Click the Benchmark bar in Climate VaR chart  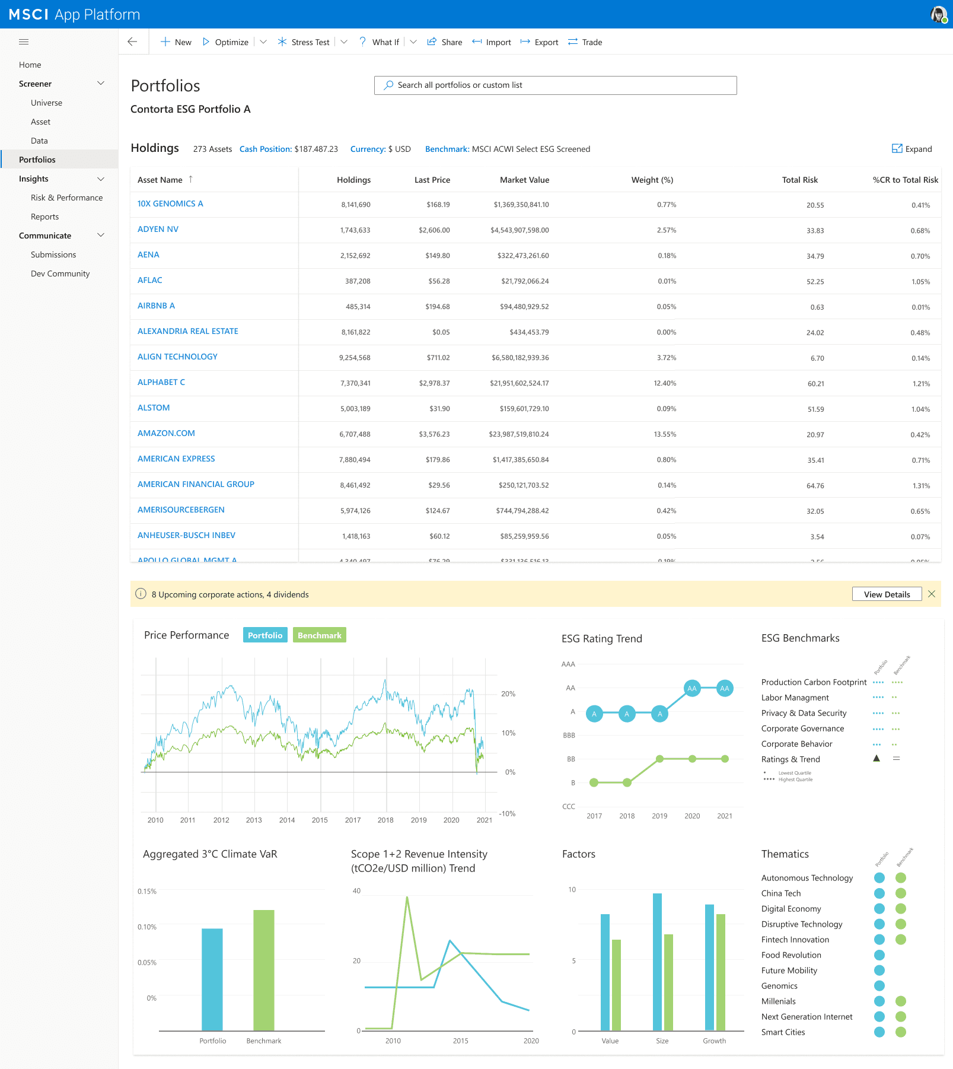(264, 971)
